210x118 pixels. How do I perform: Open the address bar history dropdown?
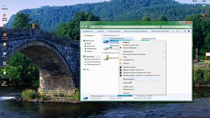click(x=156, y=27)
